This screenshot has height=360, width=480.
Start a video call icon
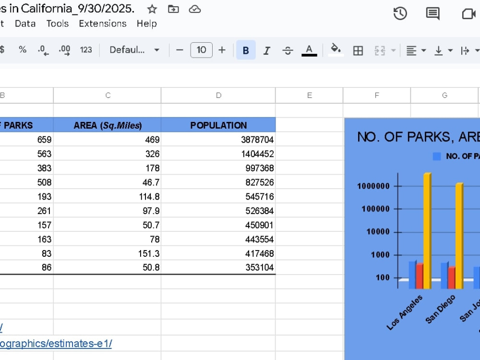(x=468, y=13)
